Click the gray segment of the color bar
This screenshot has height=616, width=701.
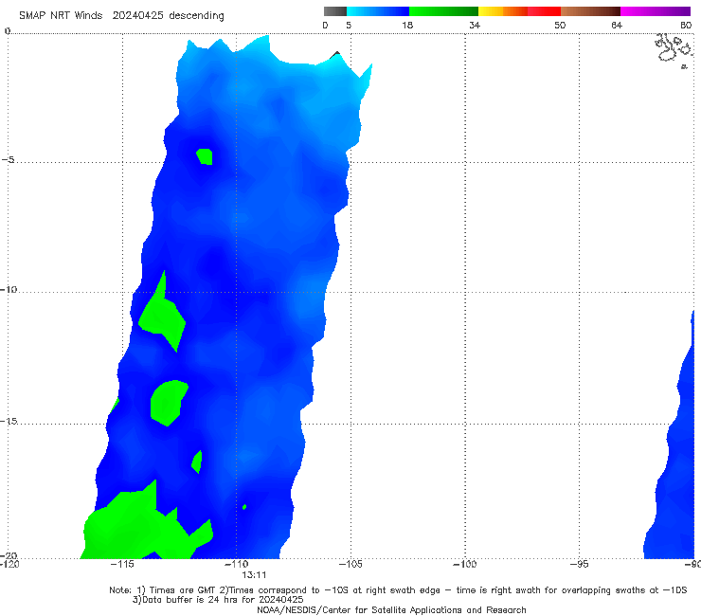335,11
